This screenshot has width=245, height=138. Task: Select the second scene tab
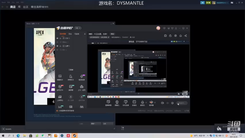(70, 34)
